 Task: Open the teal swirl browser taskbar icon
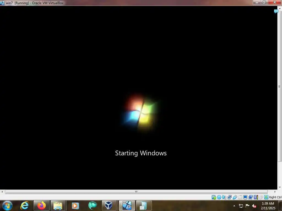[x=93, y=206]
